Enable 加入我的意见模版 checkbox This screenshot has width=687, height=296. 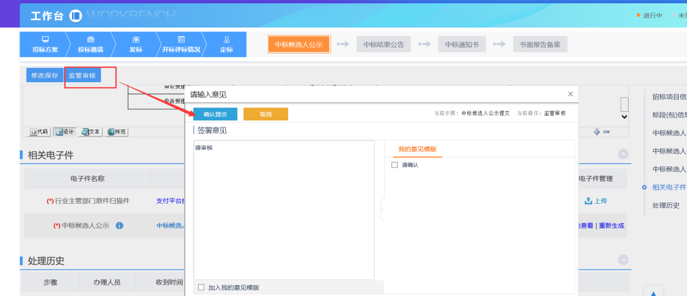point(201,287)
